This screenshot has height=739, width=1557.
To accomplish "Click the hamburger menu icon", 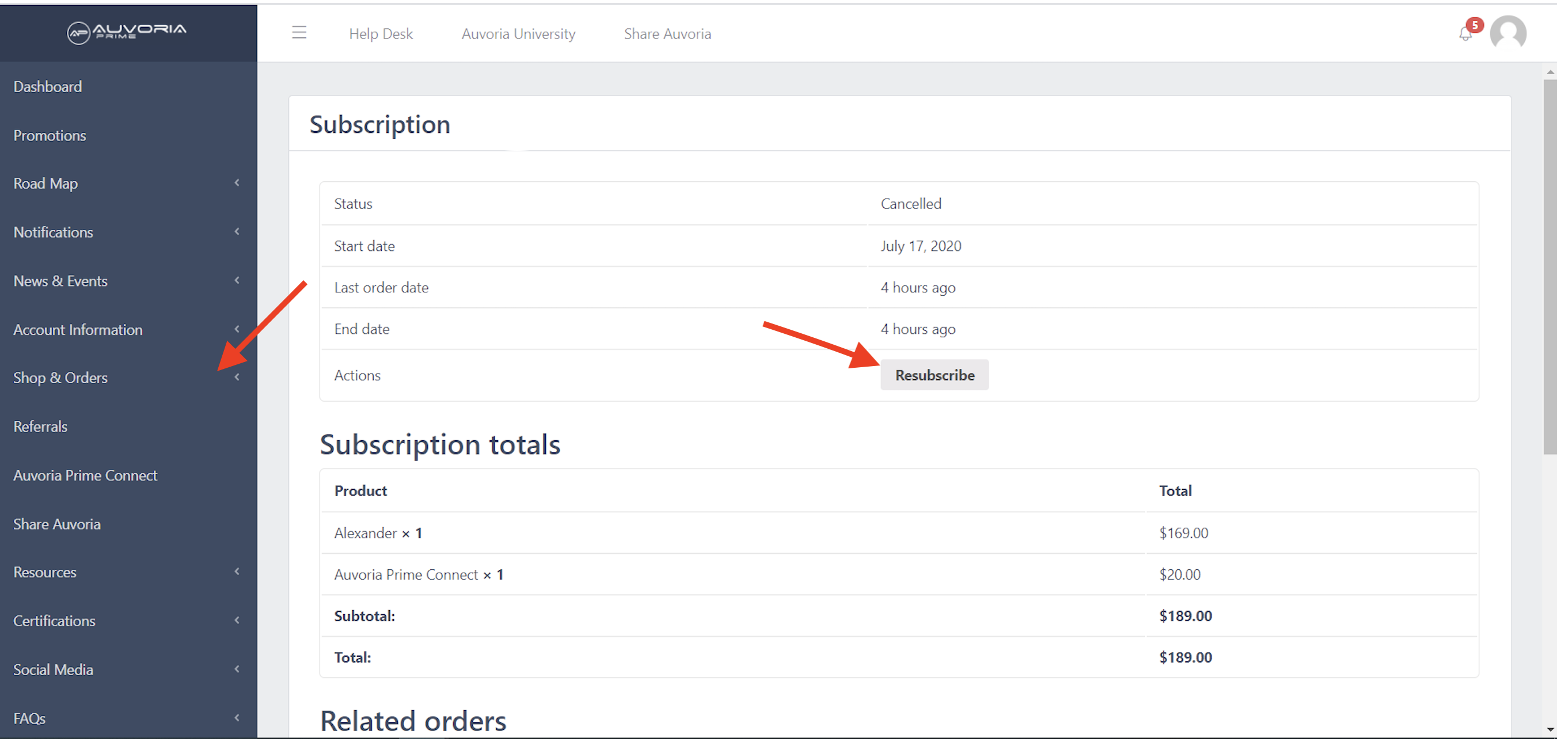I will (299, 33).
